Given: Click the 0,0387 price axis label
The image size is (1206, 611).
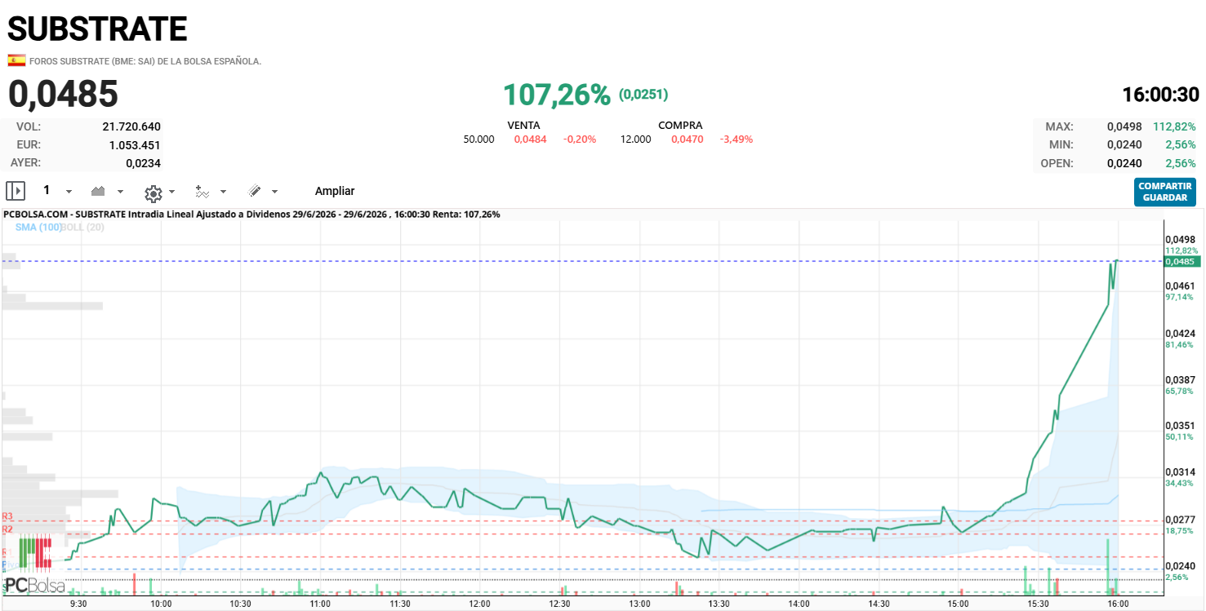Looking at the screenshot, I should pos(1180,380).
